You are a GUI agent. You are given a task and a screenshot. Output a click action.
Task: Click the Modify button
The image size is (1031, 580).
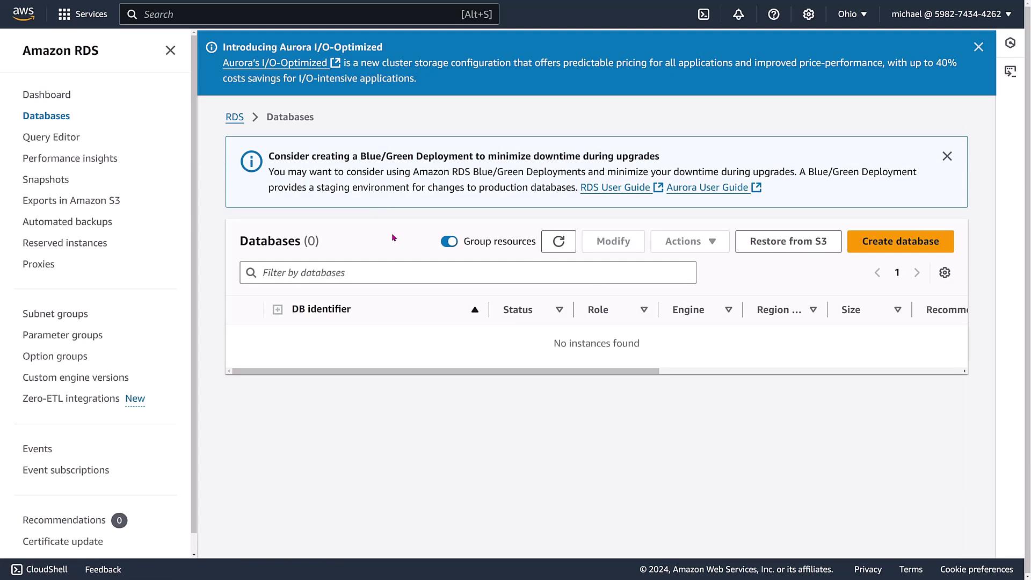(x=613, y=242)
